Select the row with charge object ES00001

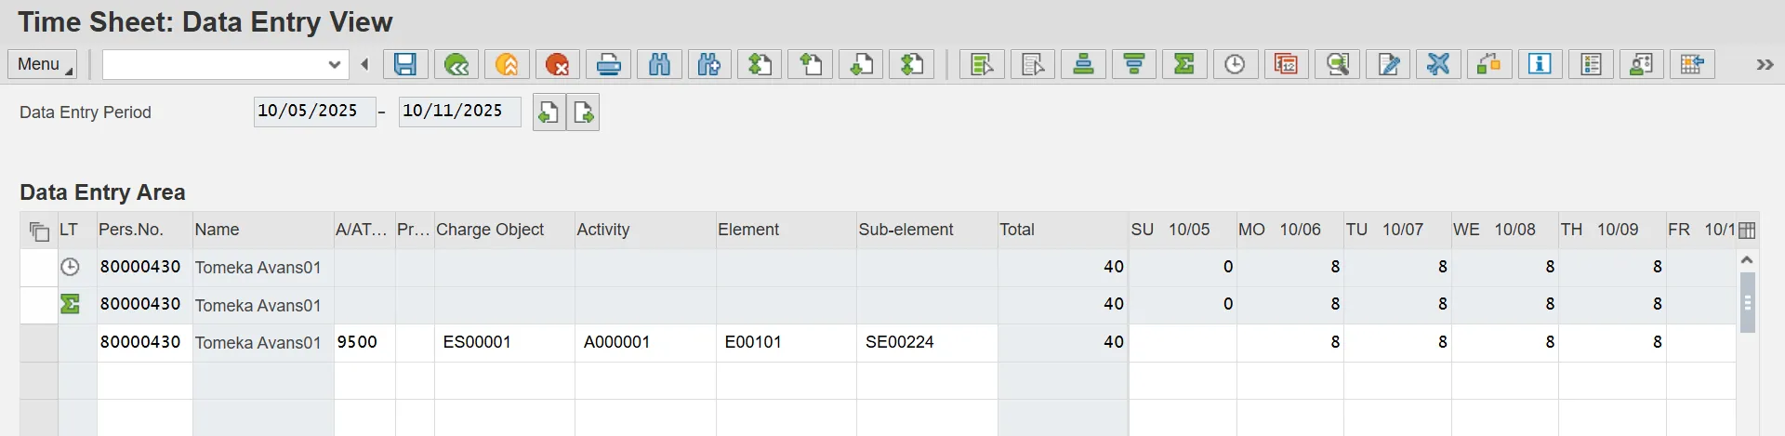click(39, 342)
